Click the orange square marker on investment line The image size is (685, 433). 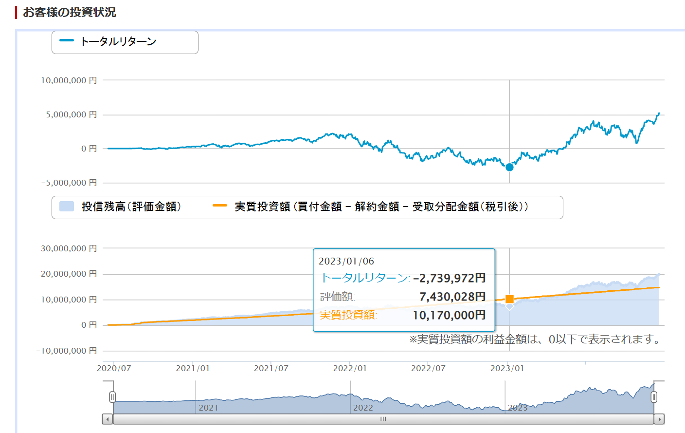click(x=509, y=299)
